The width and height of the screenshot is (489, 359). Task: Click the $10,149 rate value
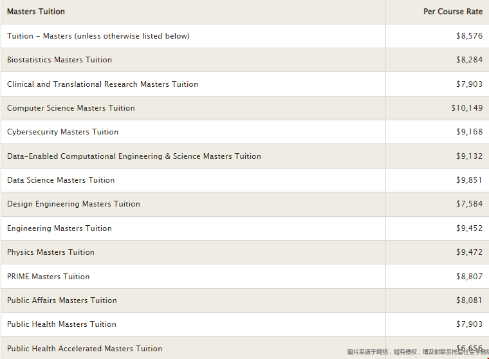pyautogui.click(x=466, y=108)
